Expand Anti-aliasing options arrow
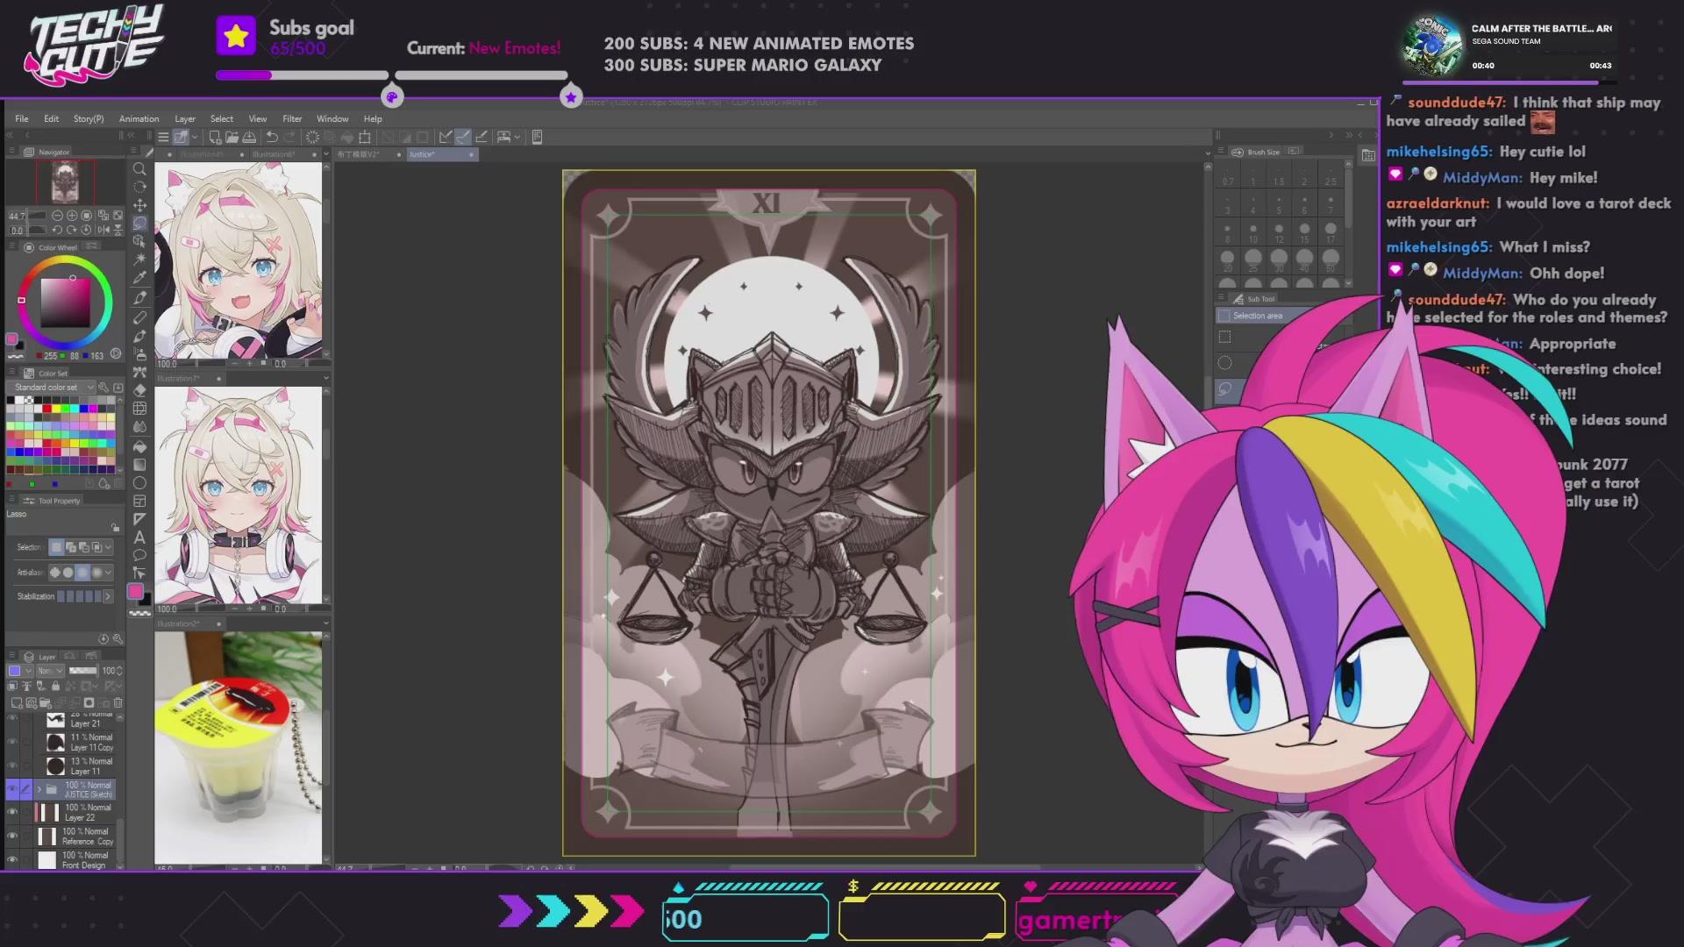This screenshot has width=1684, height=947. tap(108, 573)
